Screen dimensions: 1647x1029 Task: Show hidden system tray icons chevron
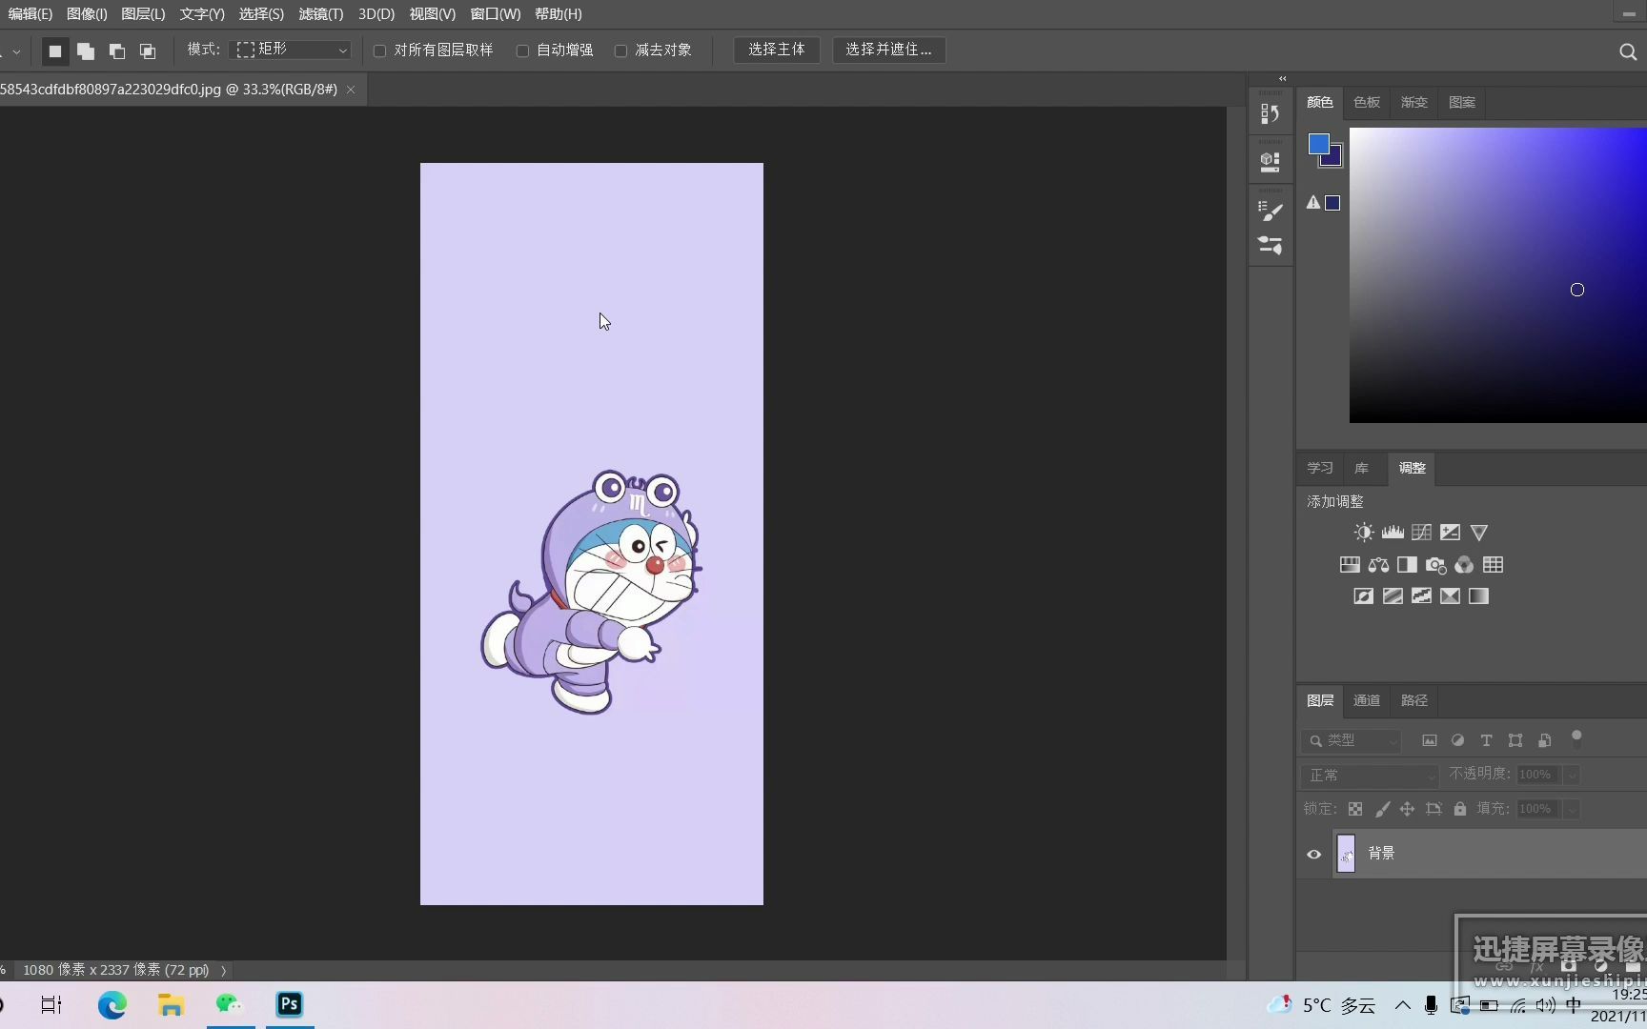point(1402,1005)
